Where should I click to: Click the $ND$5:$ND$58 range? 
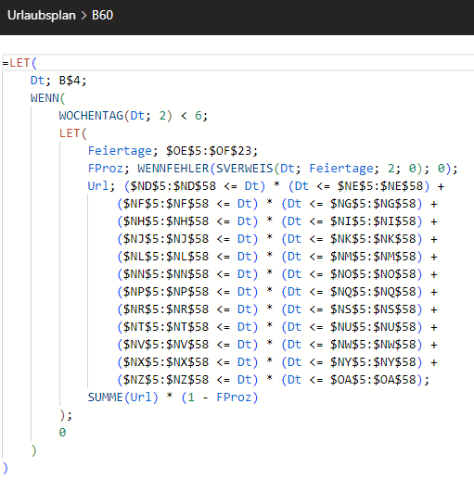pos(173,186)
